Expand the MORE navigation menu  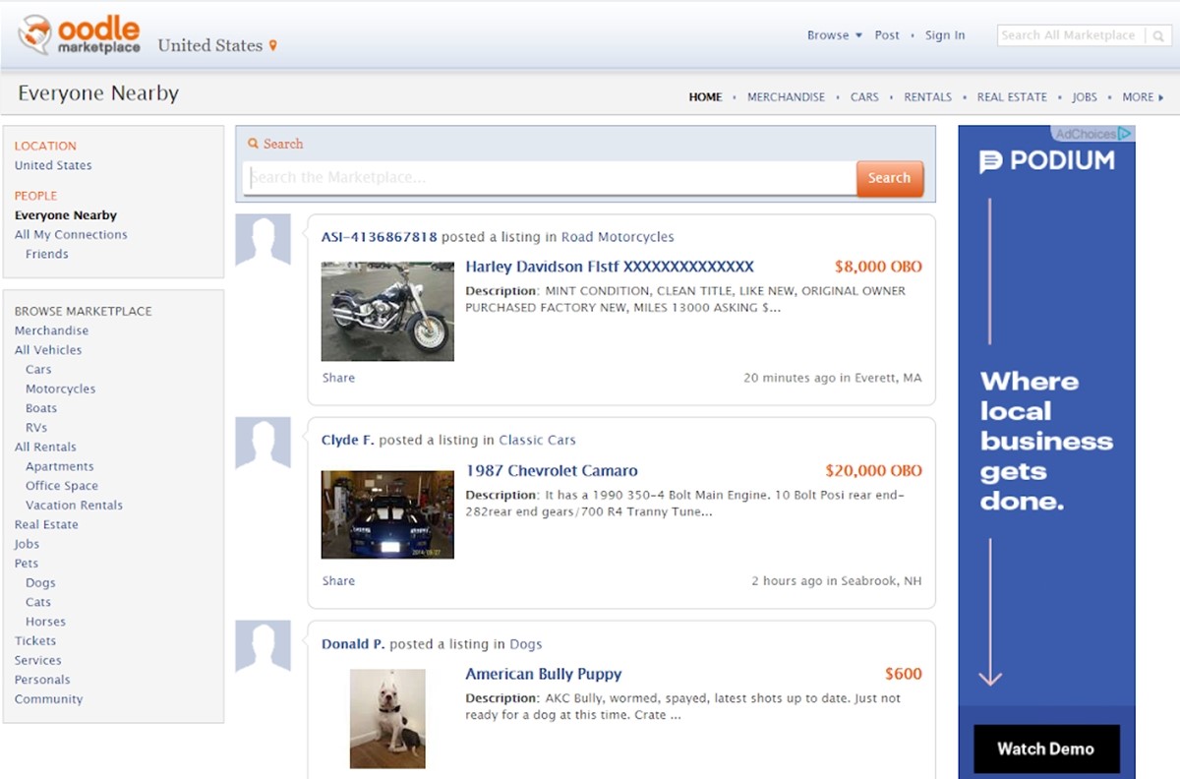1142,97
